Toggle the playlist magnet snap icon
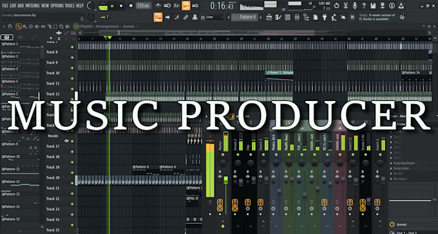 (10, 26)
